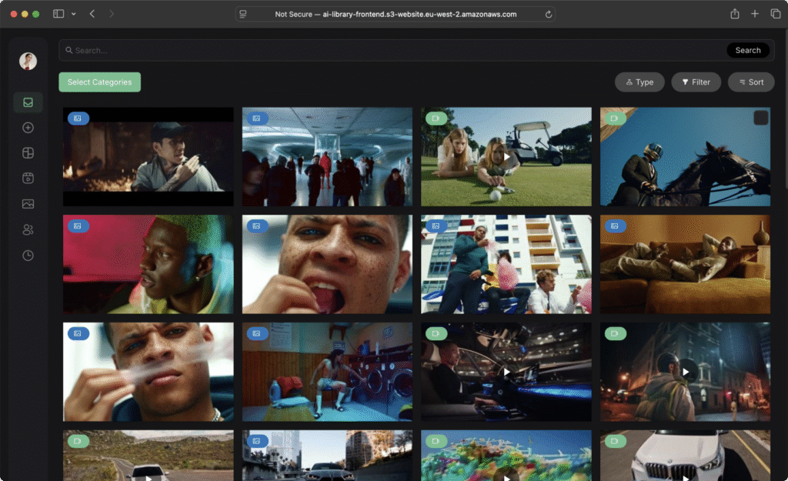Open the Type dropdown
Screen dimensions: 788x481
(x=639, y=82)
